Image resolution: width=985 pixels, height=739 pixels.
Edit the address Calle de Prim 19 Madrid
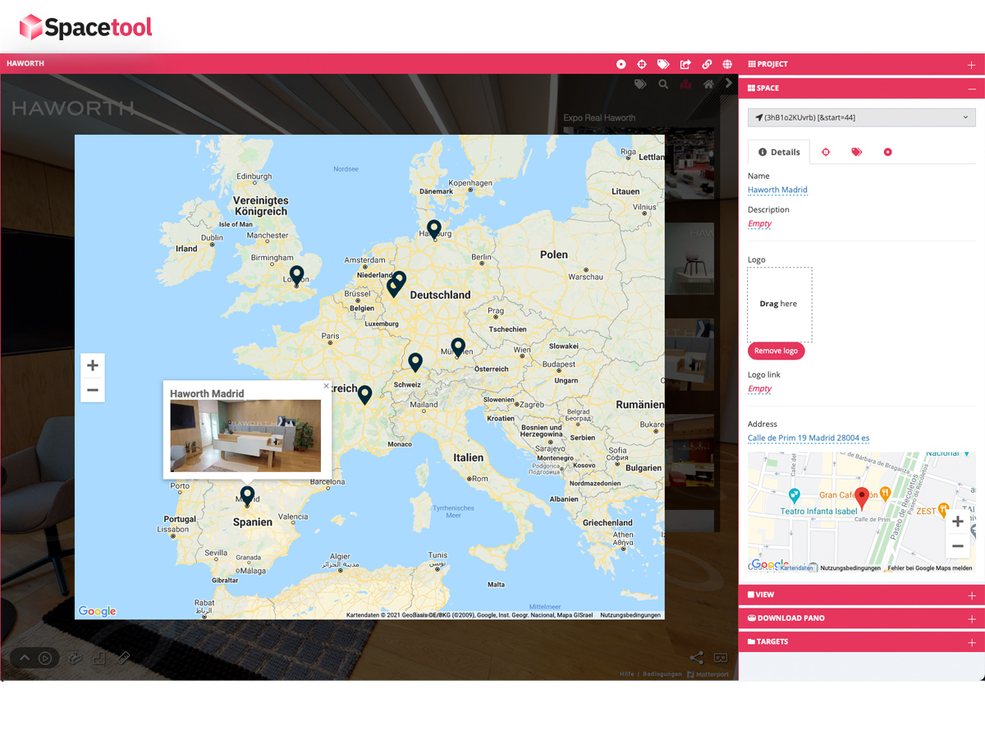(809, 438)
